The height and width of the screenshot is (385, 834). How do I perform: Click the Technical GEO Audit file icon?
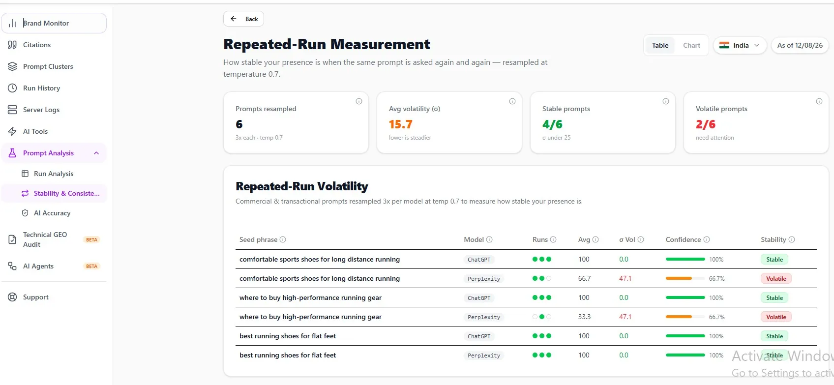pos(12,239)
